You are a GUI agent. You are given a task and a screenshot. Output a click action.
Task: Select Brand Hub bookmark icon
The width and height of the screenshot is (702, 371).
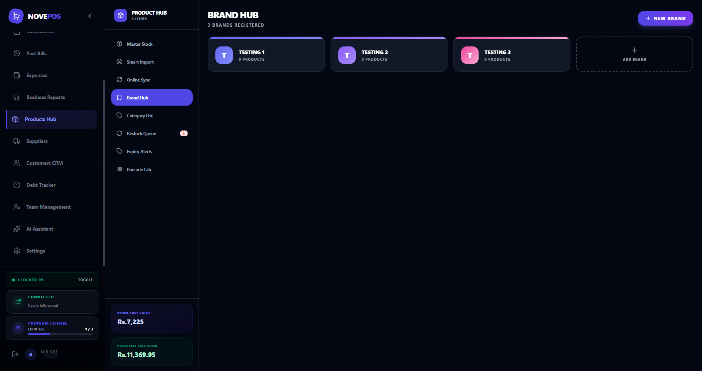pyautogui.click(x=119, y=98)
